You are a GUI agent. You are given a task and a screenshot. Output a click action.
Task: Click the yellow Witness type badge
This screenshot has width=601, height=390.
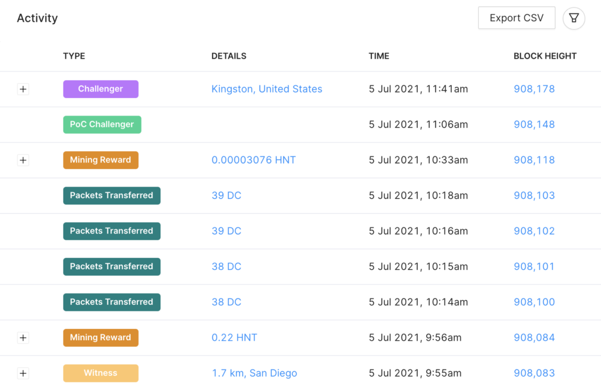pos(100,373)
